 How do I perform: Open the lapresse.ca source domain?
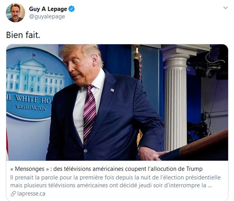(31, 194)
